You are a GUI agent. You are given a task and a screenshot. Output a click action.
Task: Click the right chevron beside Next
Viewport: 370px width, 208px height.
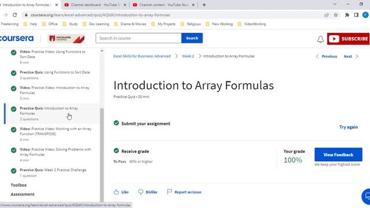tap(357, 57)
